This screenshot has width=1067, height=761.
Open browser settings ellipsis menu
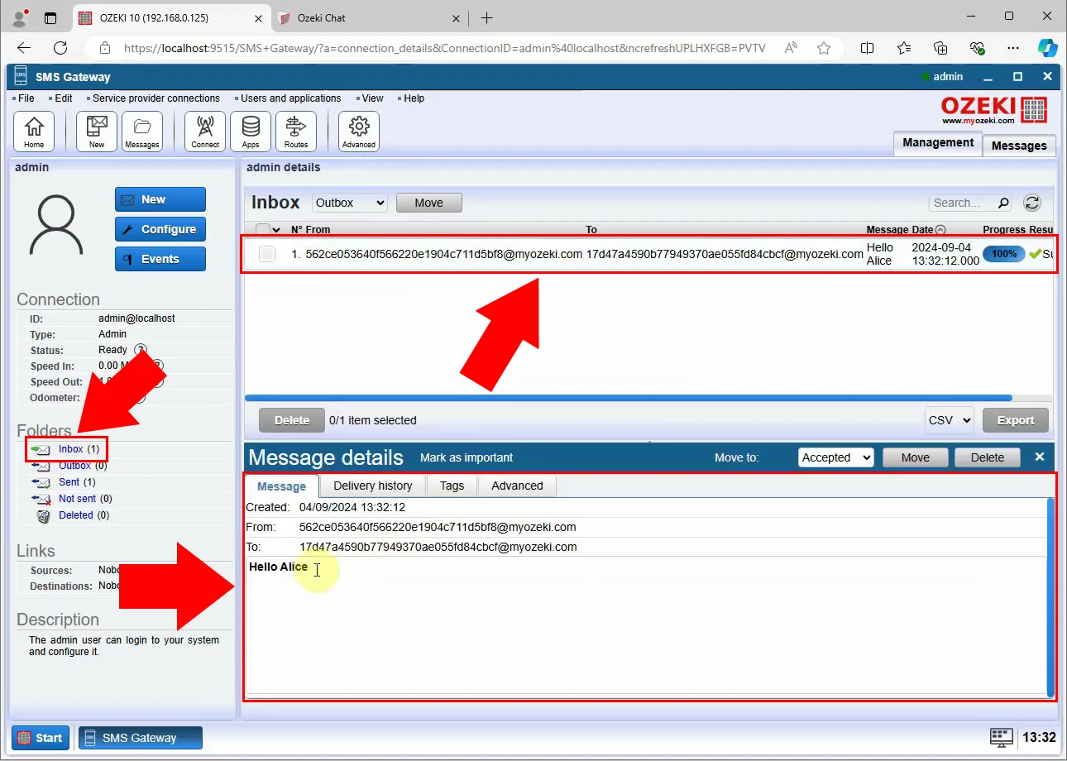click(1013, 48)
